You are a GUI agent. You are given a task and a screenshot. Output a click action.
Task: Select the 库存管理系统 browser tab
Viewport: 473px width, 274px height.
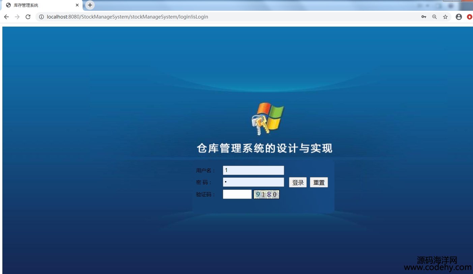(42, 5)
